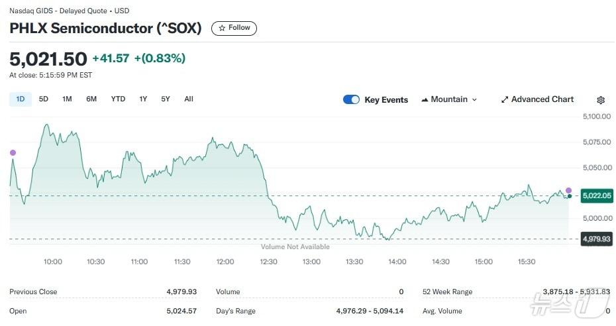Image resolution: width=616 pixels, height=326 pixels.
Task: Click the purple key event marker at market open
Action: (13, 153)
